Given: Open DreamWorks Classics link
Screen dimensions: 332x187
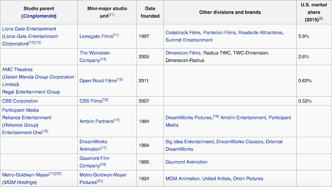Looking at the screenshot, I should [x=240, y=142].
